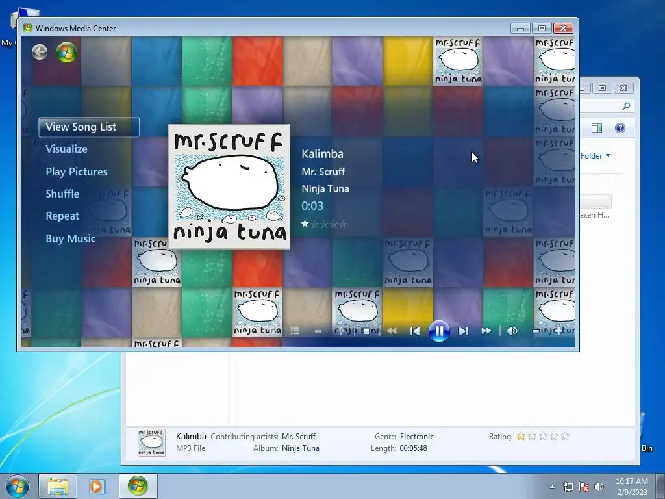Launch Windows Media Player from taskbar
665x499 pixels.
[96, 486]
